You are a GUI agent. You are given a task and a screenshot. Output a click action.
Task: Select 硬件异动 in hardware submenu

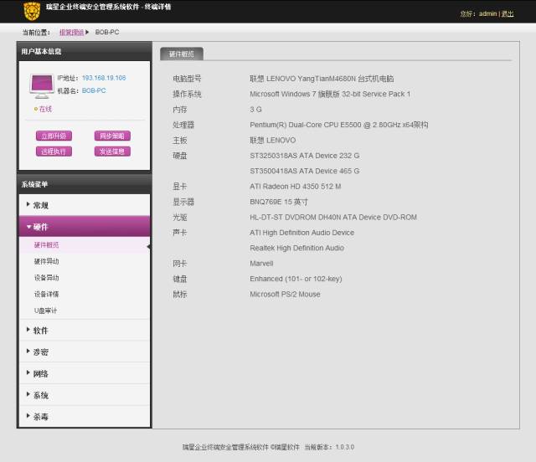(47, 262)
